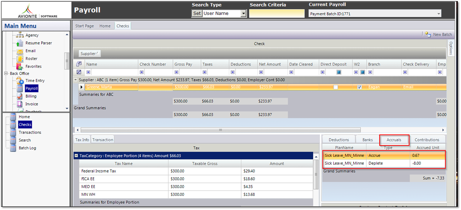Click the Main Menu scroll up arrow
This screenshot has height=210, width=461.
[67, 35]
